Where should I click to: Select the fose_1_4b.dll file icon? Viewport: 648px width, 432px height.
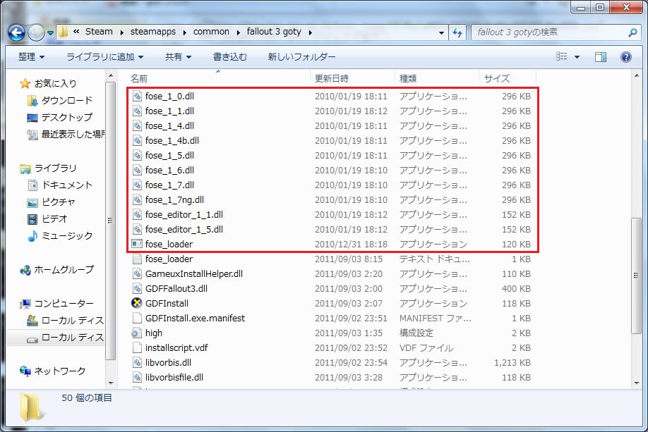tap(137, 141)
